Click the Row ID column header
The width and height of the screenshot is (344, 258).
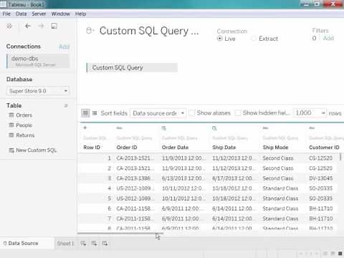[92, 148]
